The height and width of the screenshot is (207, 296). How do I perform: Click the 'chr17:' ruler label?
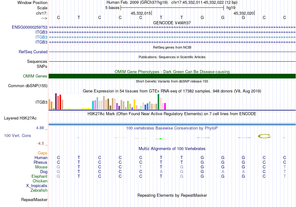point(42,13)
